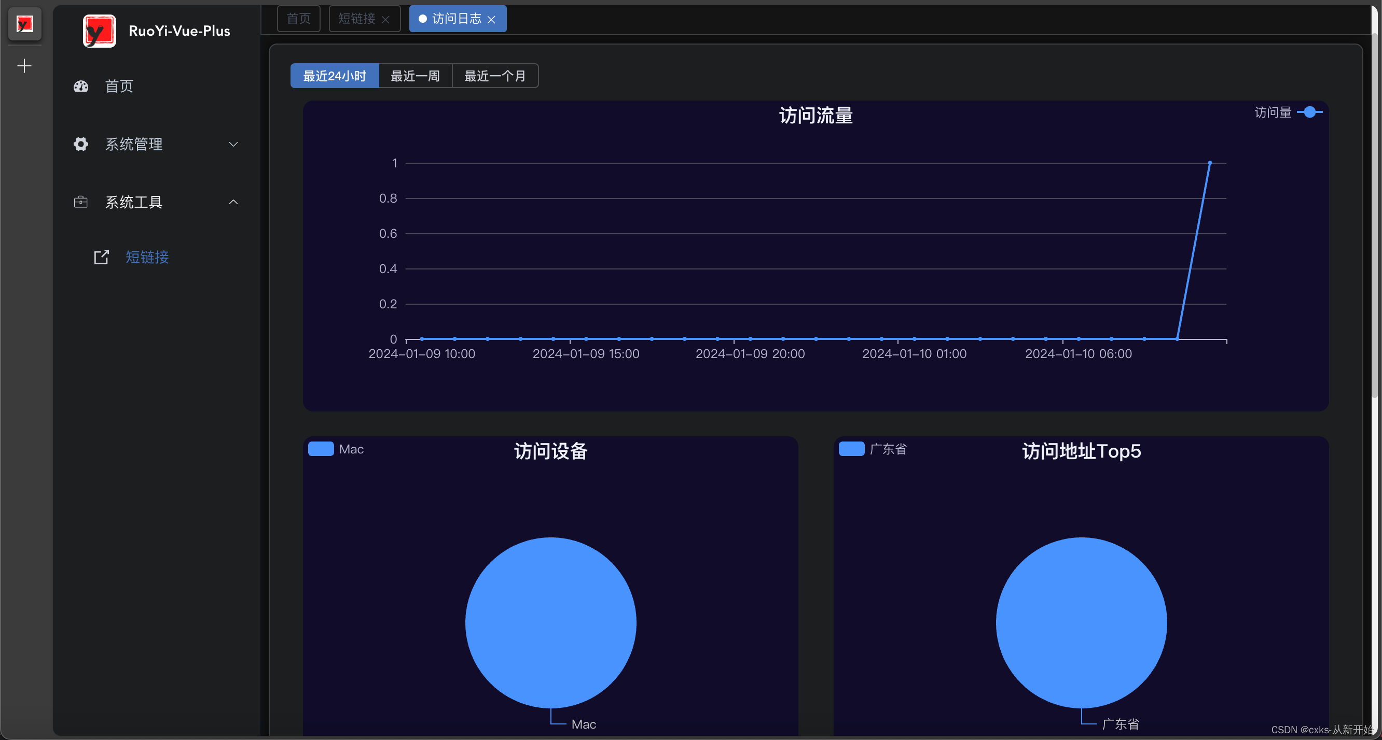Select the 最近24小时 time range
The height and width of the screenshot is (740, 1382).
[334, 76]
